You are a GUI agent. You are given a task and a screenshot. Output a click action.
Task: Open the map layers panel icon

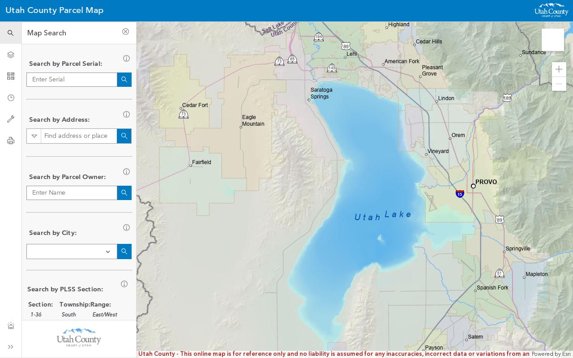click(11, 55)
